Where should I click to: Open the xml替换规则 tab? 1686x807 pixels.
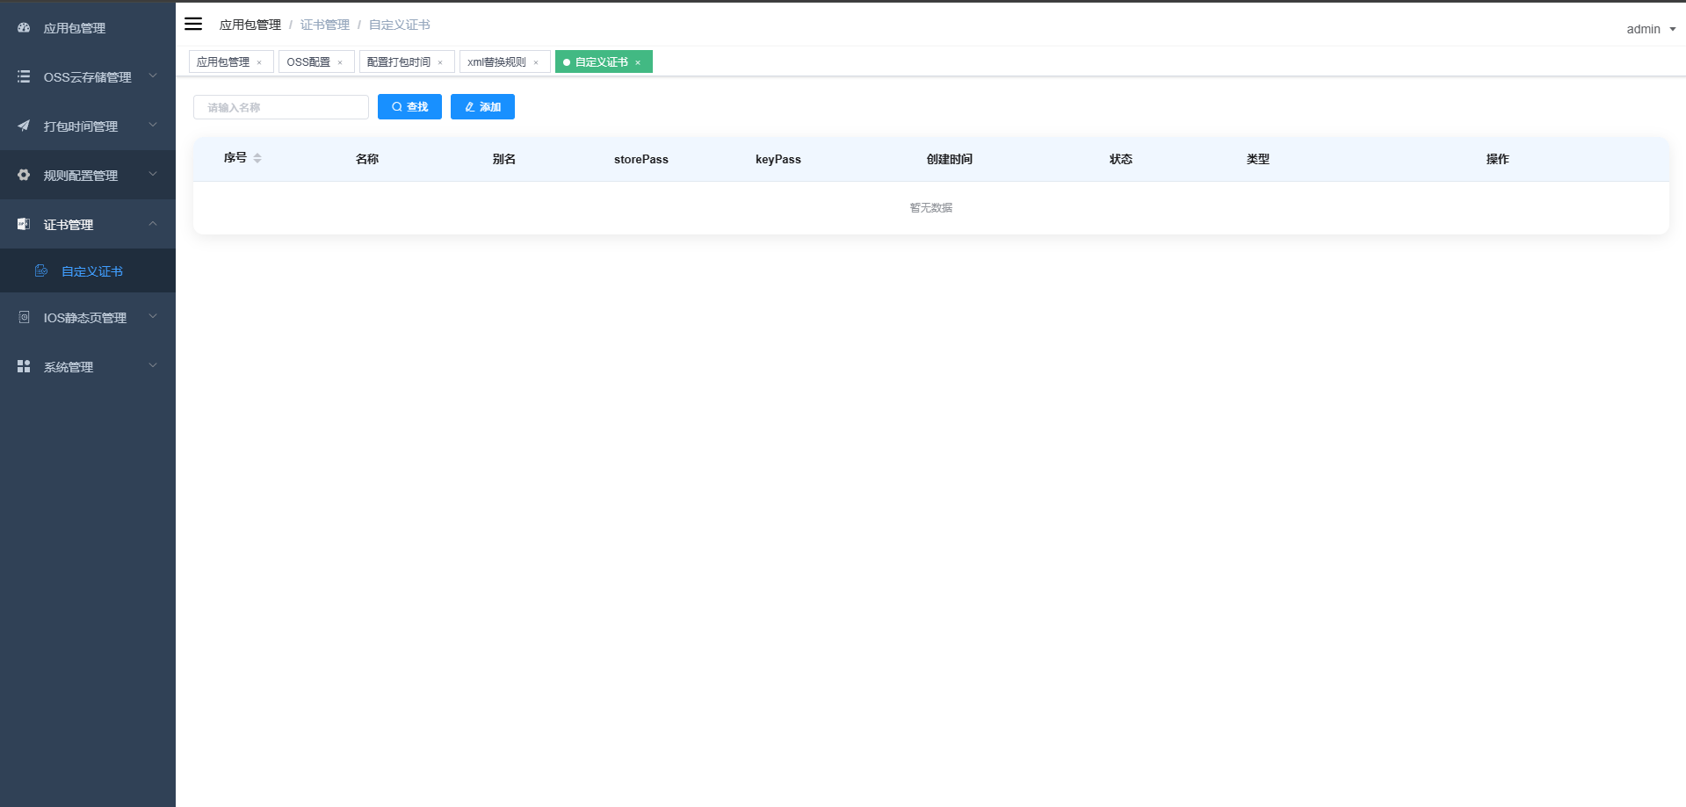tap(497, 61)
